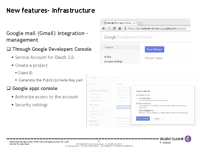Open Projects in the left sidebar

pyautogui.click(x=109, y=47)
